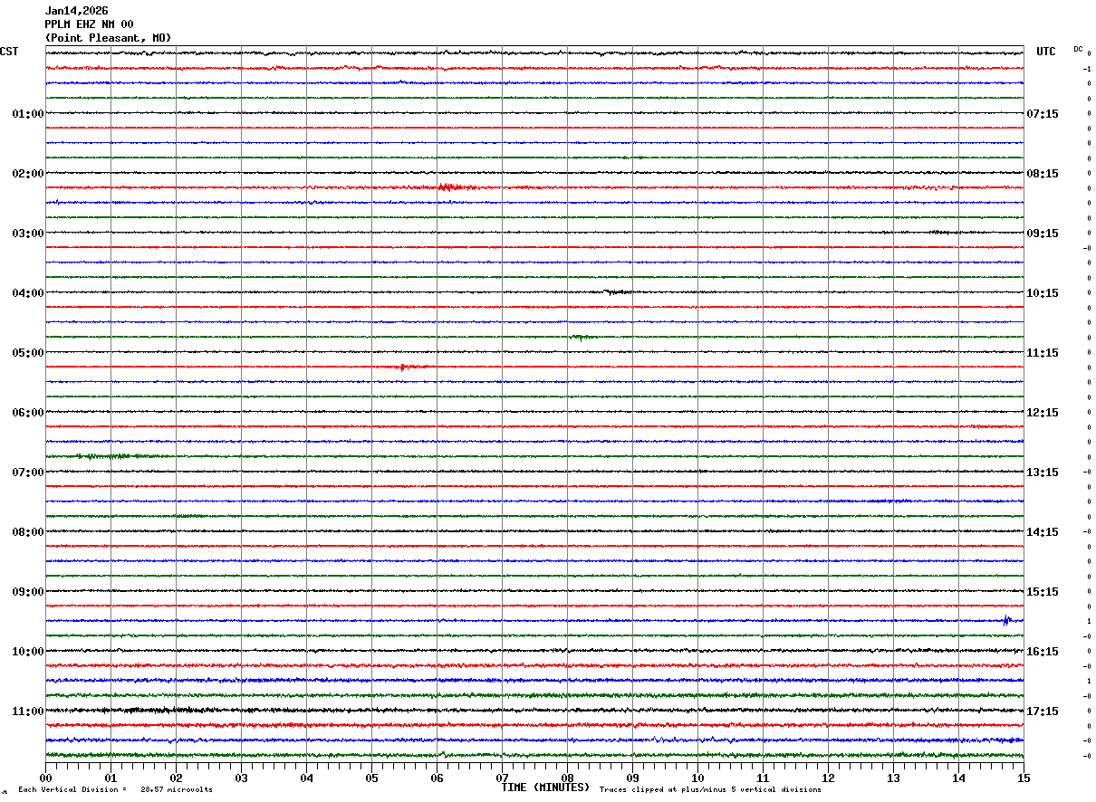Click the 01:00 CST time label
This screenshot has height=802, width=1096.
pos(28,114)
